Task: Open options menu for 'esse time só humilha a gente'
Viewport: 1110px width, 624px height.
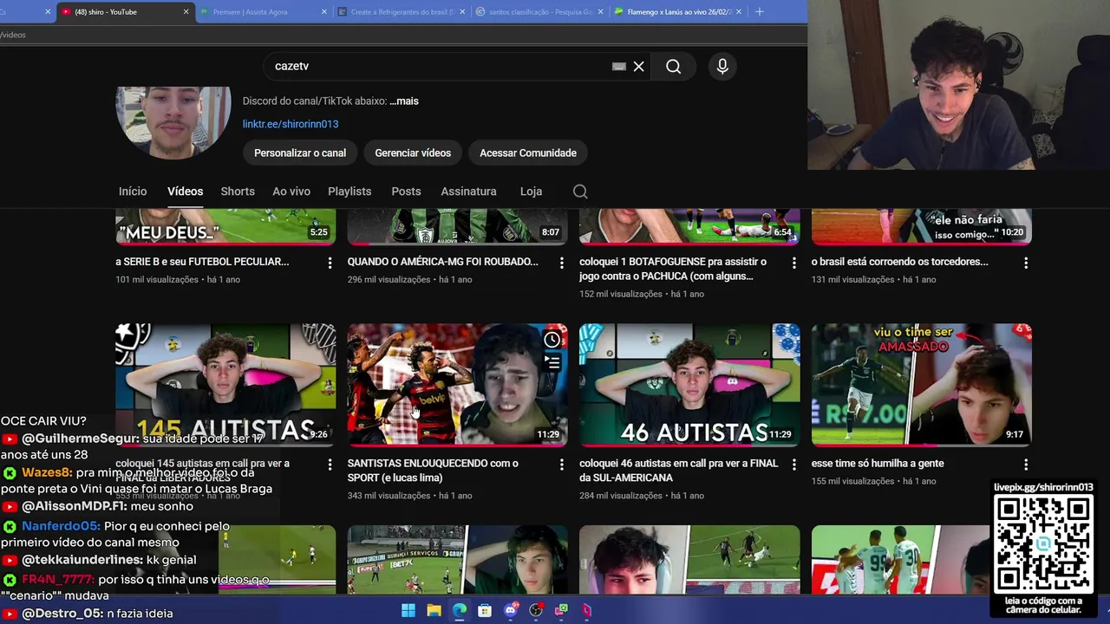Action: (x=1026, y=465)
